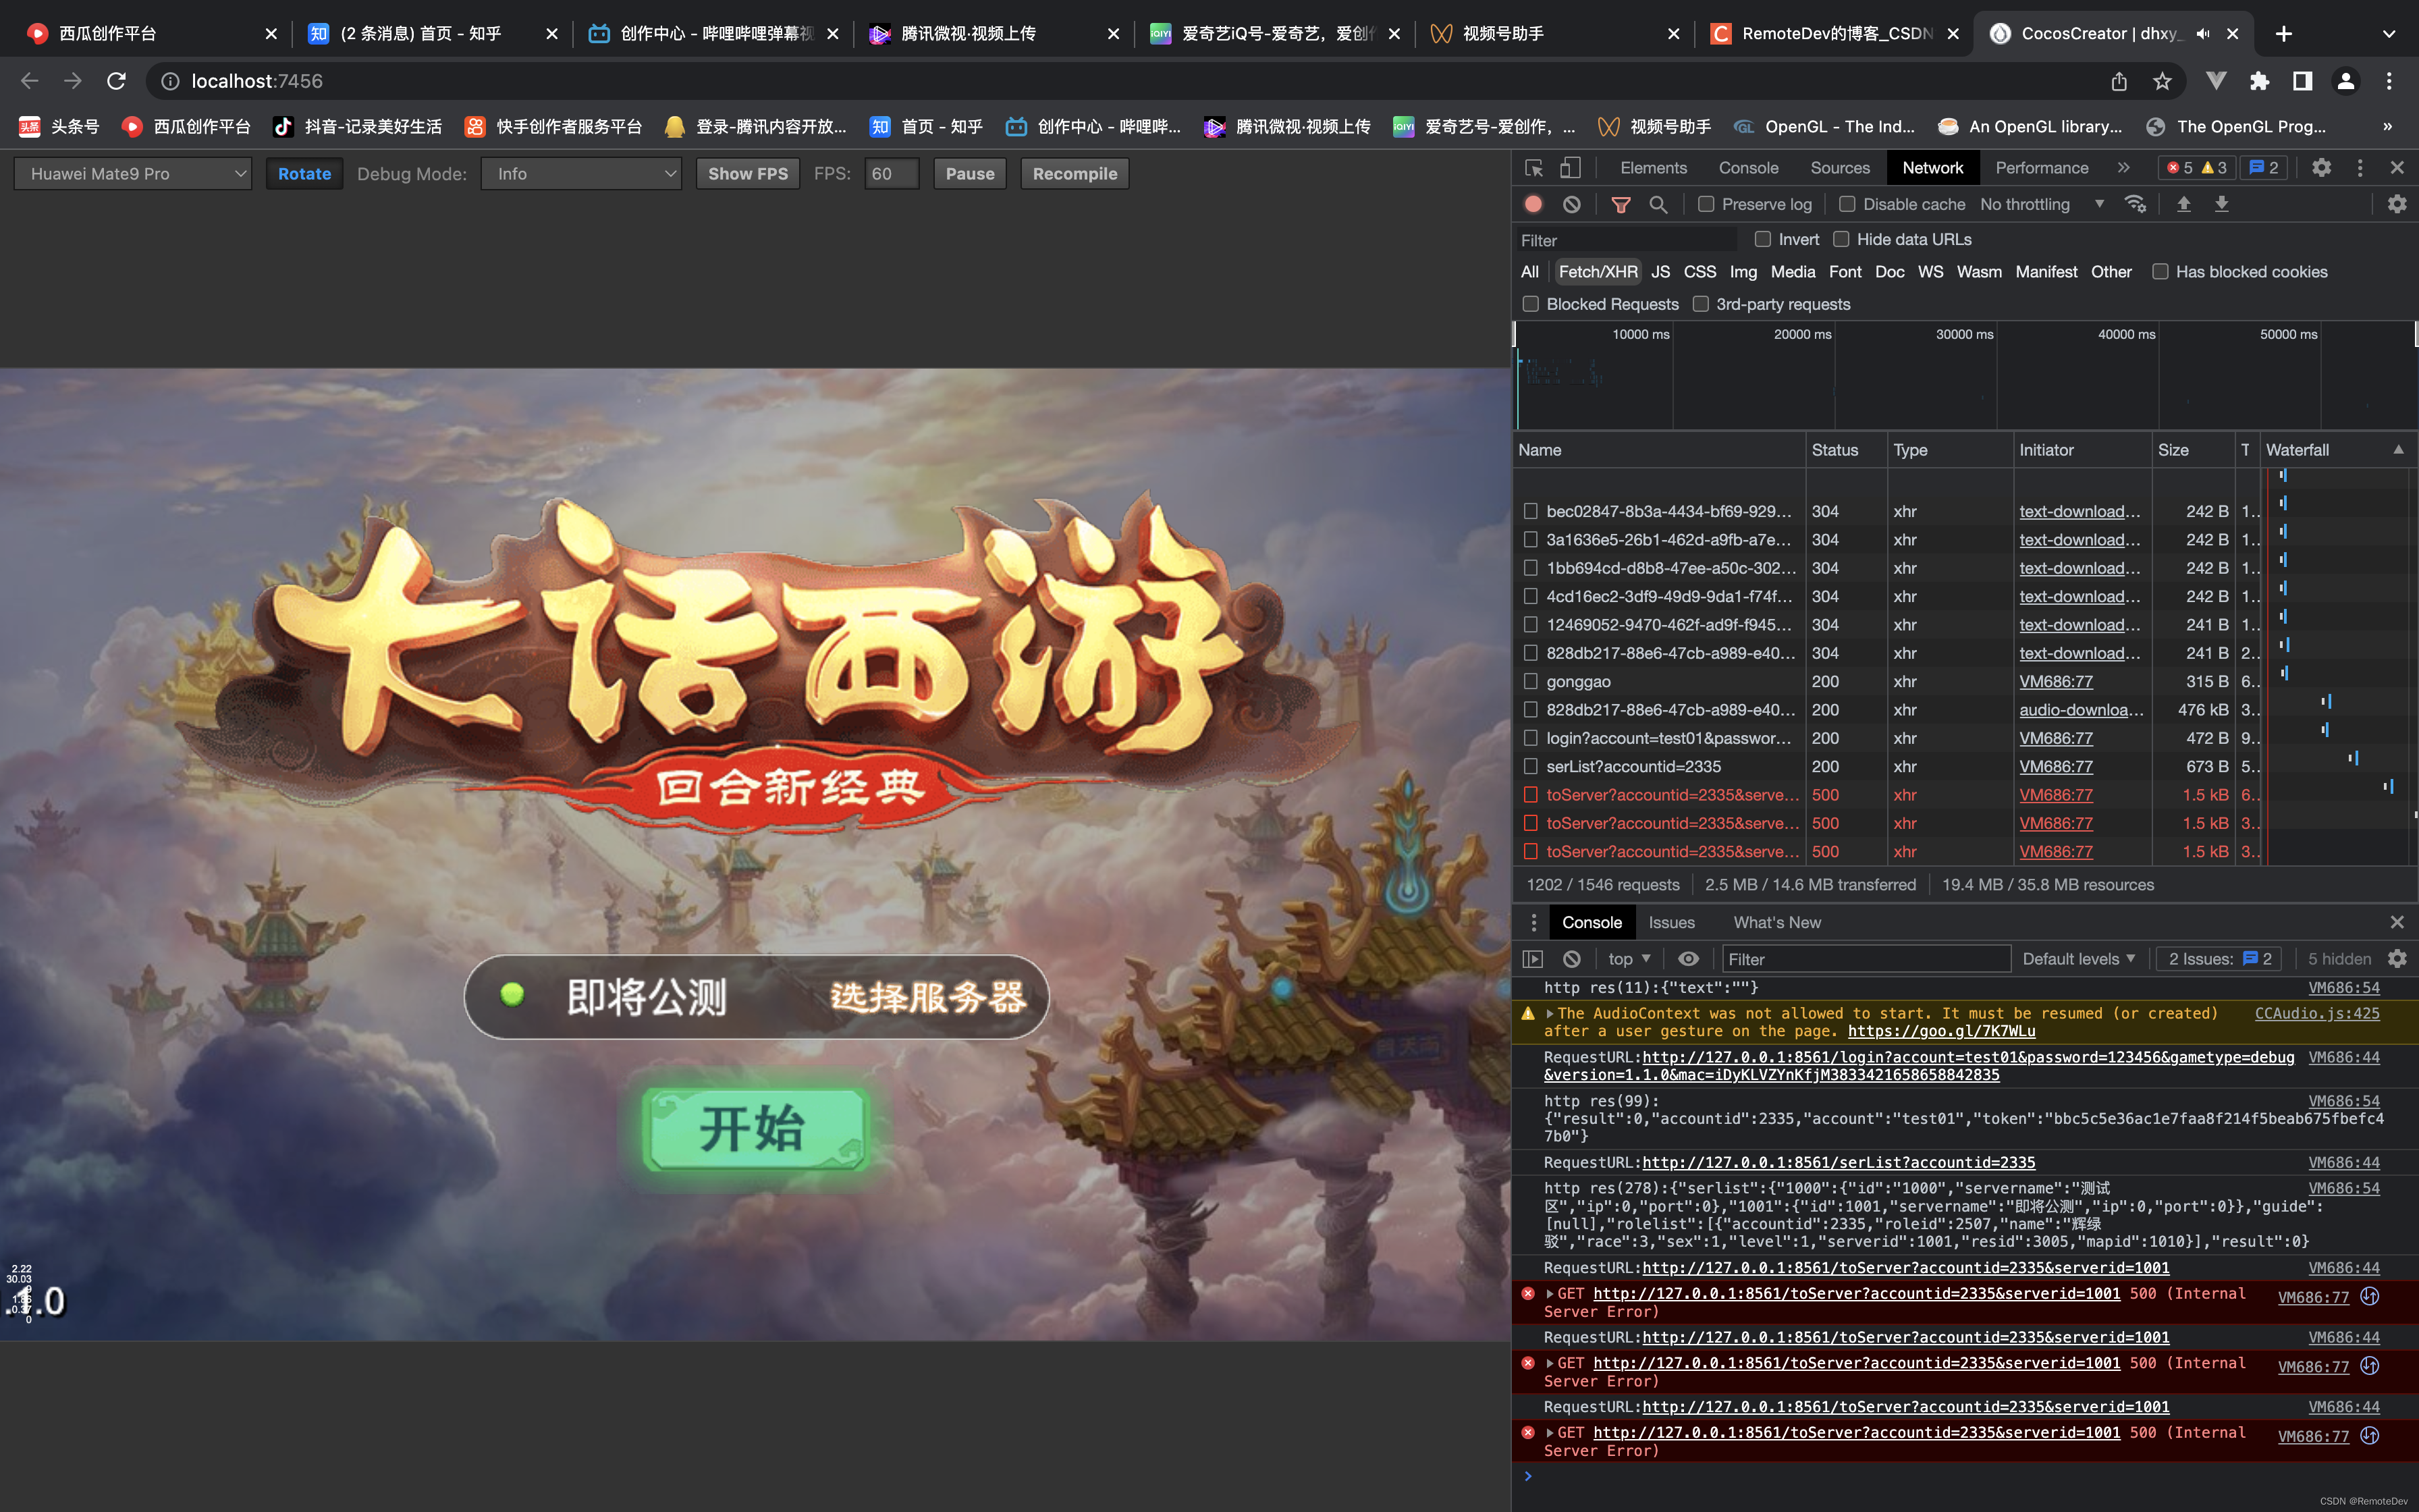Open Issues drawer tab
Image resolution: width=2419 pixels, height=1512 pixels.
click(x=1671, y=922)
